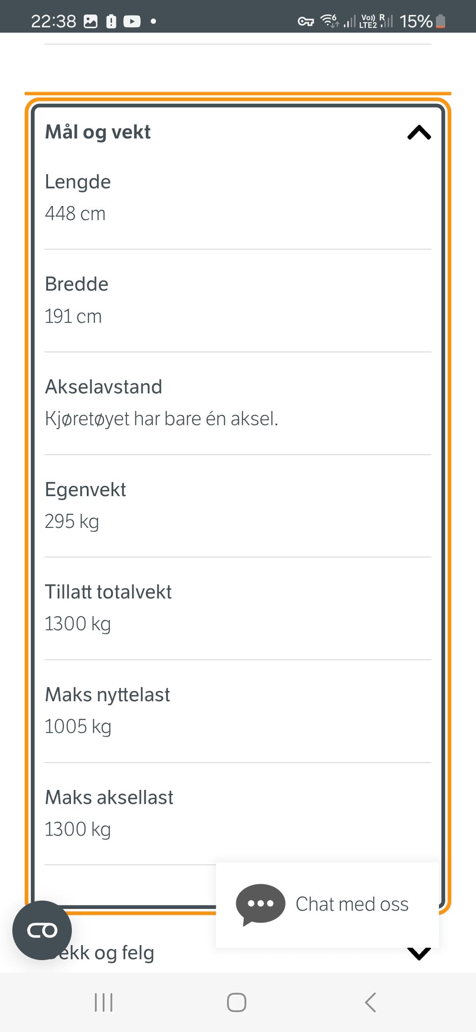Collapse the Mål og vekt section chevron
Image resolution: width=476 pixels, height=1032 pixels.
419,132
